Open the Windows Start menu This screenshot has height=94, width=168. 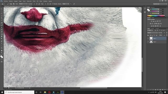(x=2, y=92)
